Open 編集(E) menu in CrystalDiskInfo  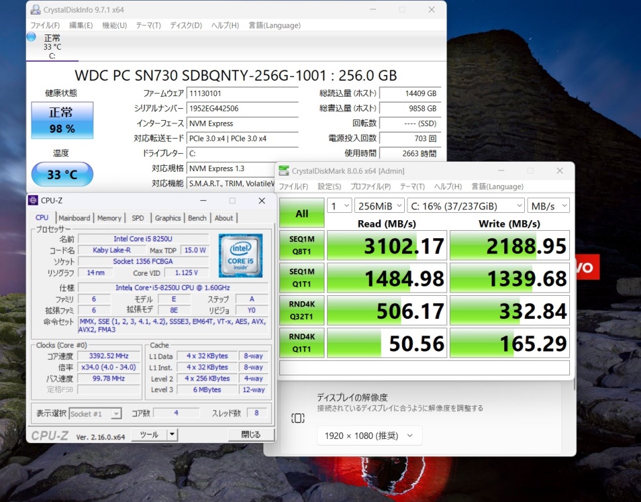pyautogui.click(x=81, y=25)
